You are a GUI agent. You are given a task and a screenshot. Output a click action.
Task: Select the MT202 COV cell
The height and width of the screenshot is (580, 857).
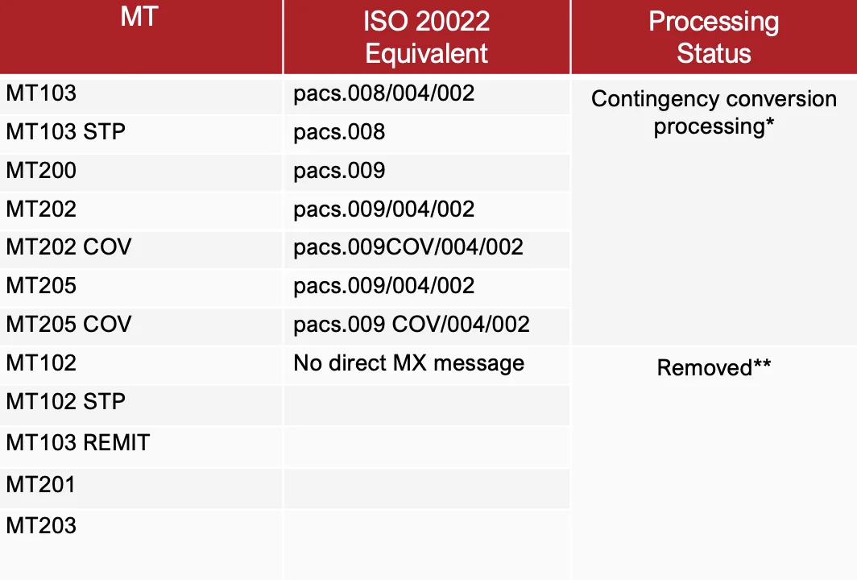pos(68,246)
